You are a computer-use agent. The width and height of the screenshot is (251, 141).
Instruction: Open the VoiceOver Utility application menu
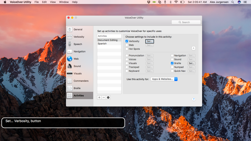[x=21, y=2]
